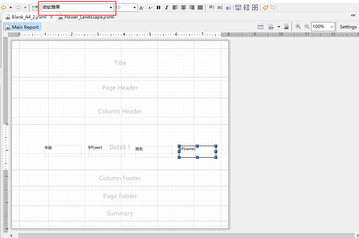Click the Page Header band
The image size is (359, 238).
[x=120, y=88]
